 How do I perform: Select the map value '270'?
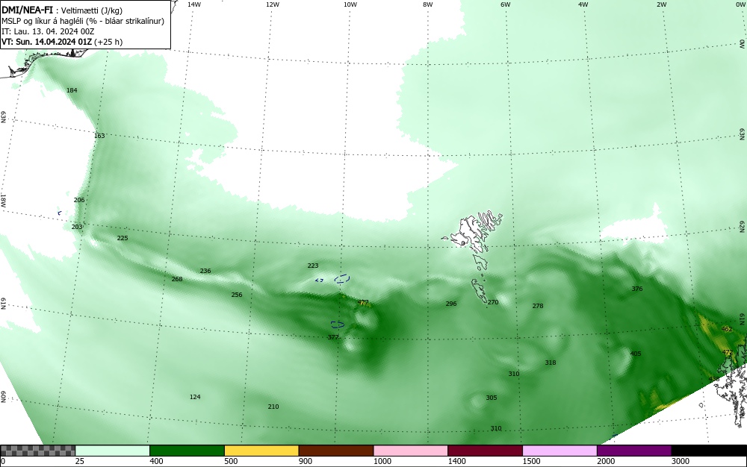pyautogui.click(x=493, y=302)
